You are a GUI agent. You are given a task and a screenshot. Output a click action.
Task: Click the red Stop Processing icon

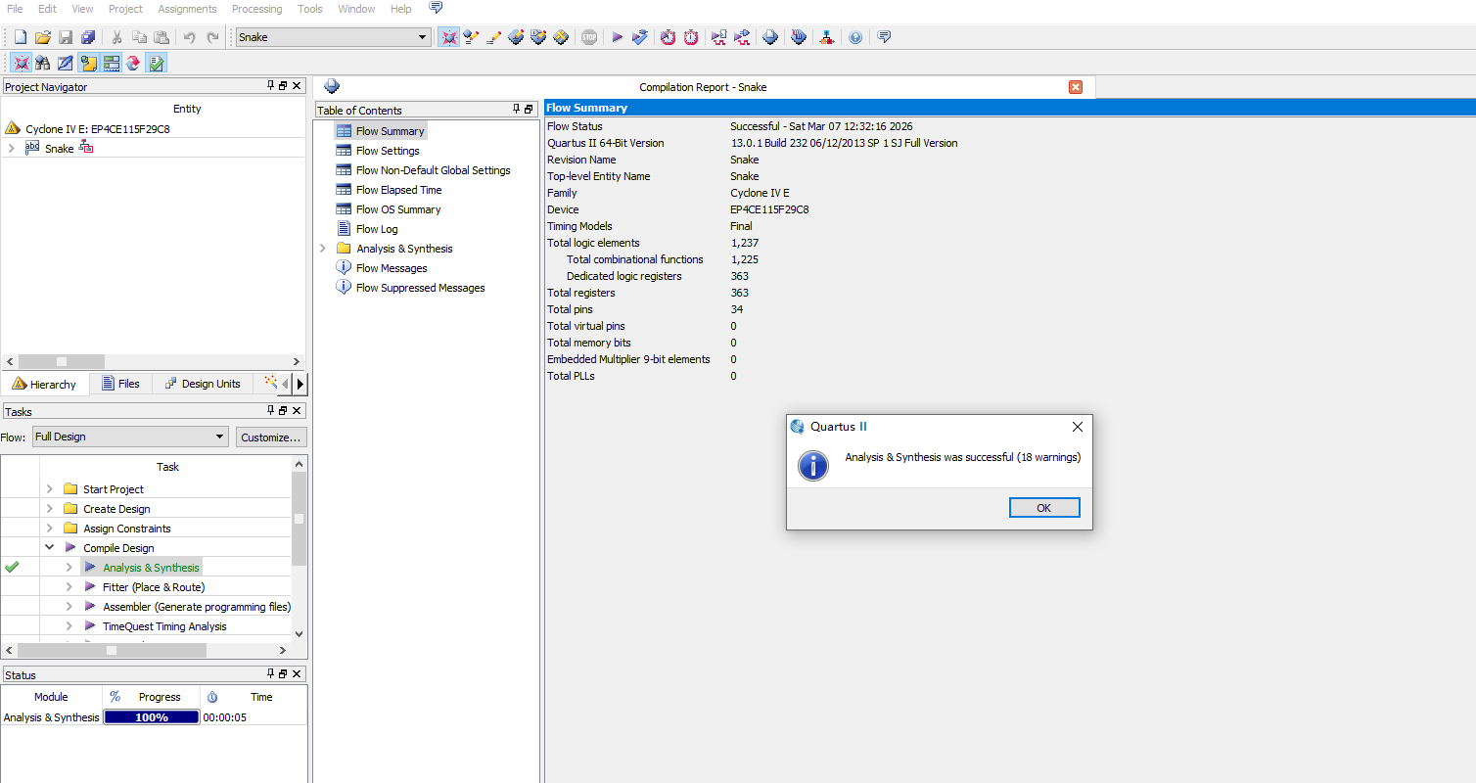pos(589,37)
